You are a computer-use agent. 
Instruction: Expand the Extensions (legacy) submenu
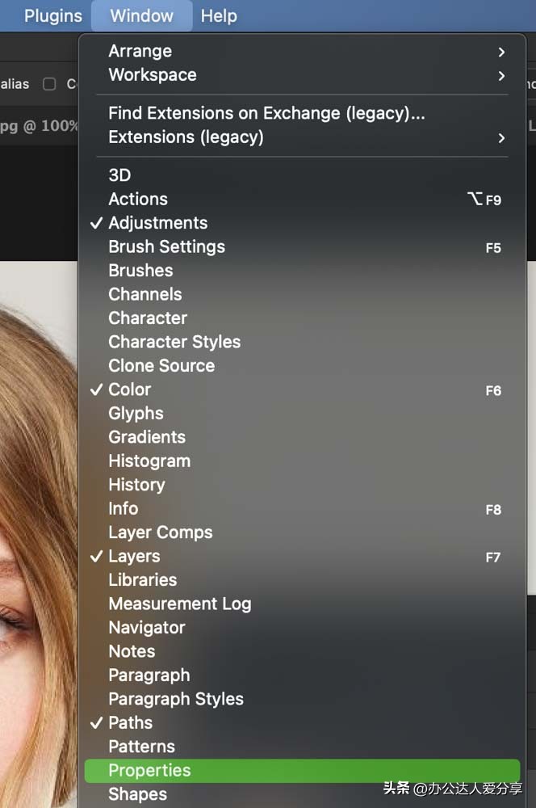[302, 137]
